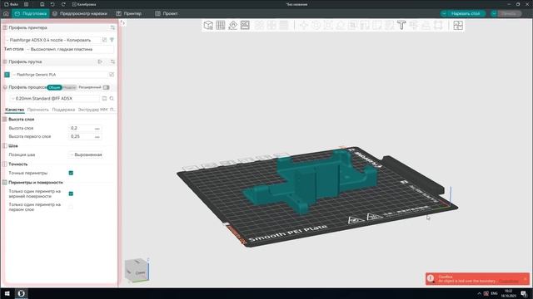Click the teal filament color swatch numbered 1
Image resolution: width=533 pixels, height=299 pixels.
pos(7,75)
